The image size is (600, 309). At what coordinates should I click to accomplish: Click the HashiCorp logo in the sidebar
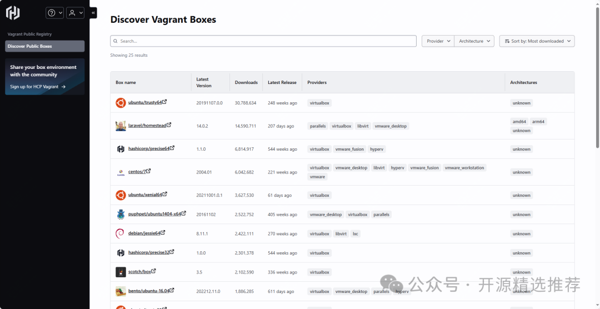tap(13, 13)
